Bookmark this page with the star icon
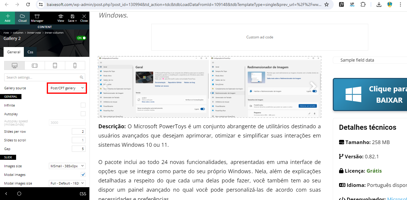The width and height of the screenshot is (407, 200). click(327, 4)
